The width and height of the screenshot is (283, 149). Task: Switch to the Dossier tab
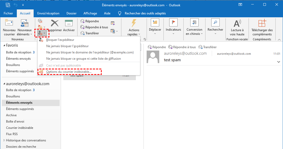tap(71, 13)
